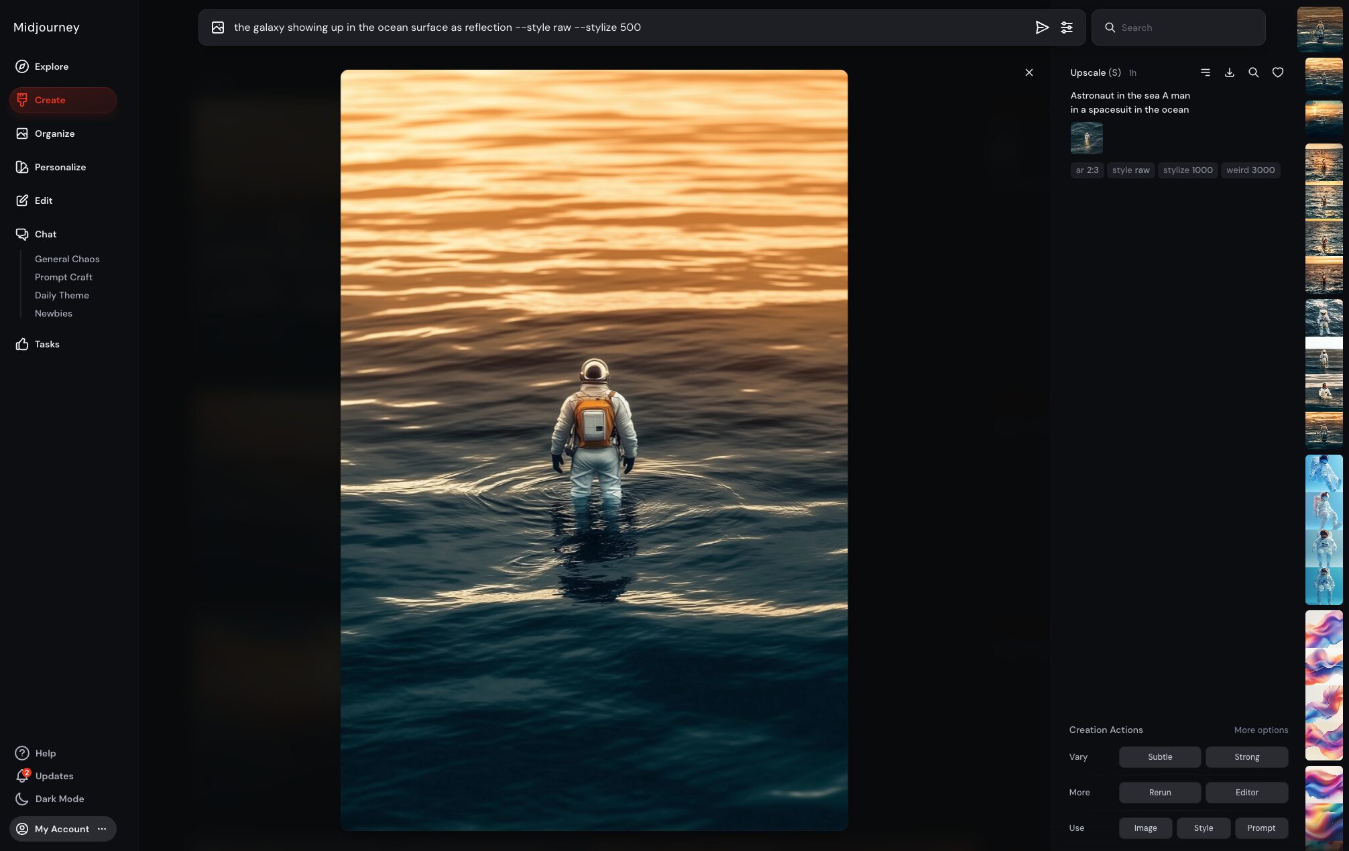Expand More options in Creation Actions

[x=1260, y=730]
